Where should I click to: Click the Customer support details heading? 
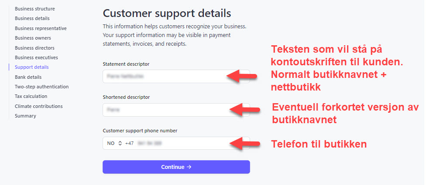pyautogui.click(x=167, y=13)
